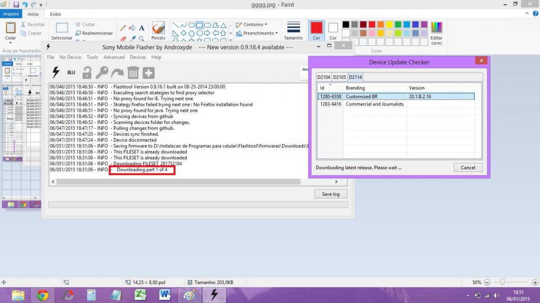Select Paint's Text tool
This screenshot has width=540, height=303.
point(142,28)
